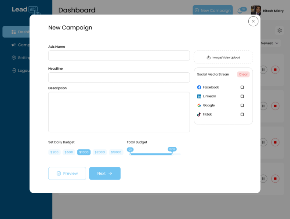
Task: Enable the Tiktok checkbox
Action: click(242, 114)
